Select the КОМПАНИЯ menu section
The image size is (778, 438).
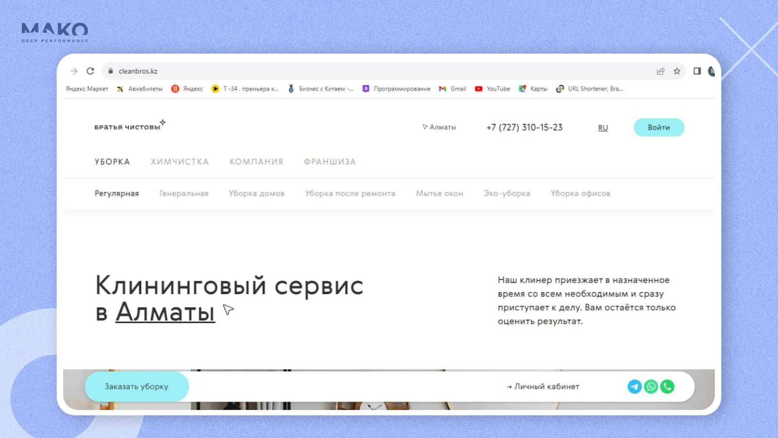[x=256, y=162]
